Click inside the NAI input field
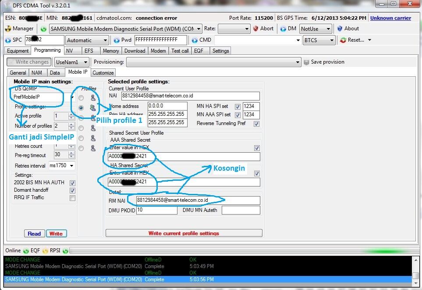 tap(191, 96)
